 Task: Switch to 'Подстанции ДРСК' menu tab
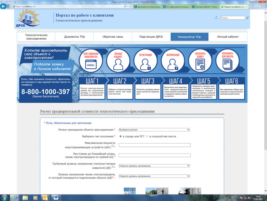pyautogui.click(x=151, y=37)
